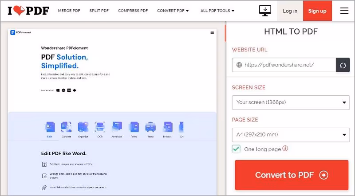Select the Edit feature icon in the preview
The height and width of the screenshot is (196, 355).
pos(50,127)
